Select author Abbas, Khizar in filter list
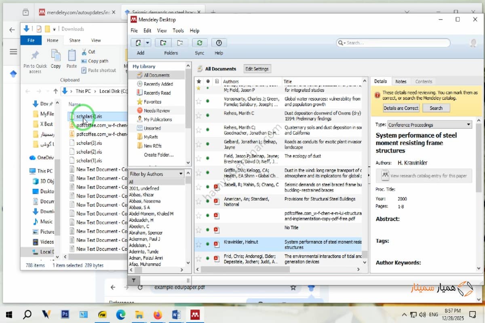This screenshot has height=323, width=485. click(141, 195)
